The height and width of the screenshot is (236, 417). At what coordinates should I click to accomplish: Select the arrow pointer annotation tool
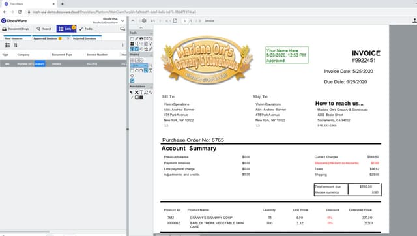(132, 92)
